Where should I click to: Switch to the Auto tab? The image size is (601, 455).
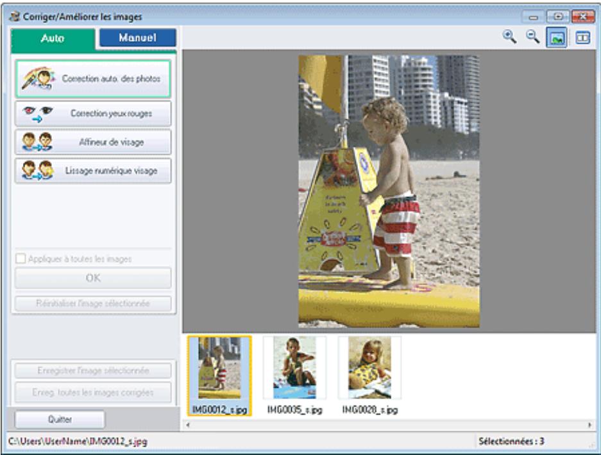coord(53,39)
